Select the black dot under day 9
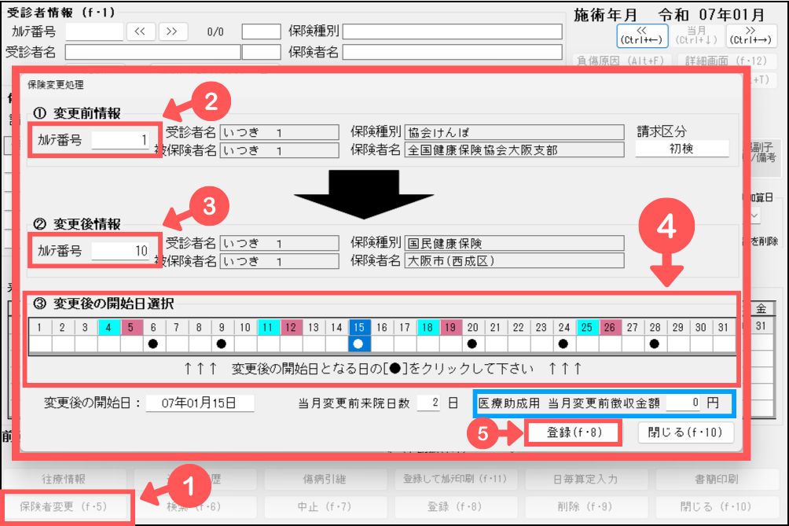789x526 pixels. pyautogui.click(x=222, y=344)
